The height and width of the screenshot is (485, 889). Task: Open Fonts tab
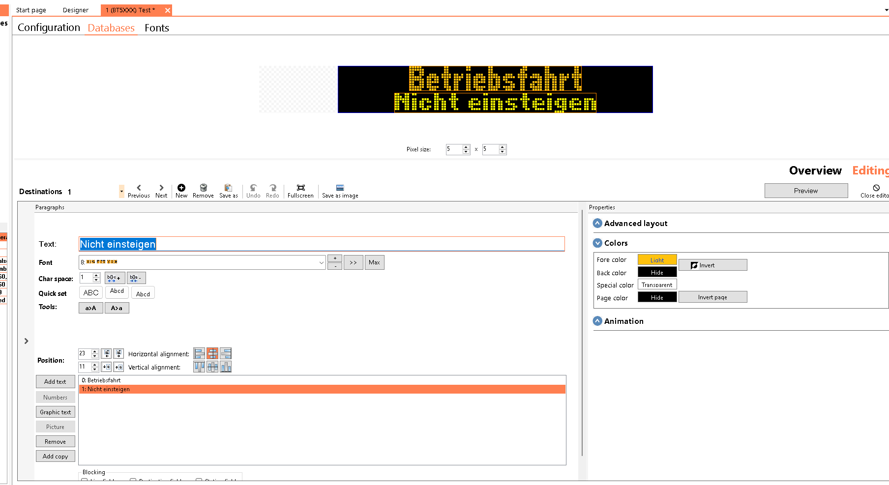click(157, 28)
